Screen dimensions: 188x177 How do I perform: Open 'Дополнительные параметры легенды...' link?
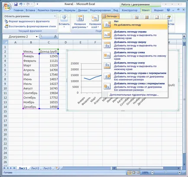click(134, 95)
